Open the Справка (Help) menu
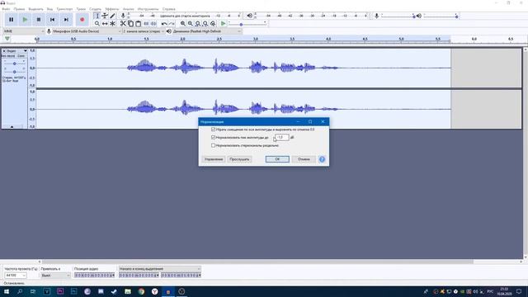Screen dimensions: 528x297 (x=168, y=9)
